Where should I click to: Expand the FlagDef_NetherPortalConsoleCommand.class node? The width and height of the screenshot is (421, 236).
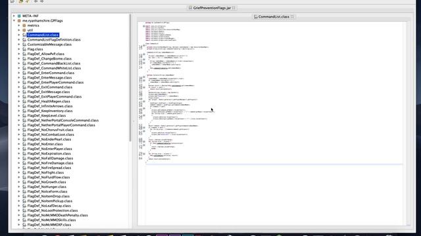(x=19, y=121)
